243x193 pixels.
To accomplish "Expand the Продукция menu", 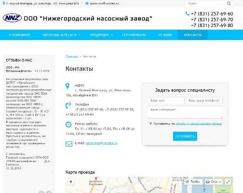I will pyautogui.click(x=101, y=35).
